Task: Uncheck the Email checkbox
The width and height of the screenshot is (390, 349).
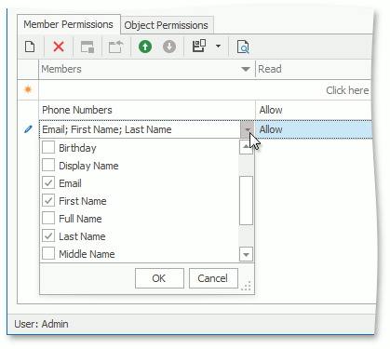Action: coord(48,182)
